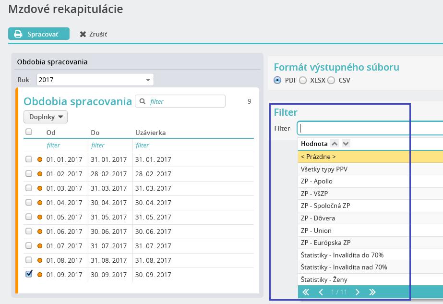This screenshot has width=443, height=304.
Task: Go to next page of filter list
Action: pos(358,292)
